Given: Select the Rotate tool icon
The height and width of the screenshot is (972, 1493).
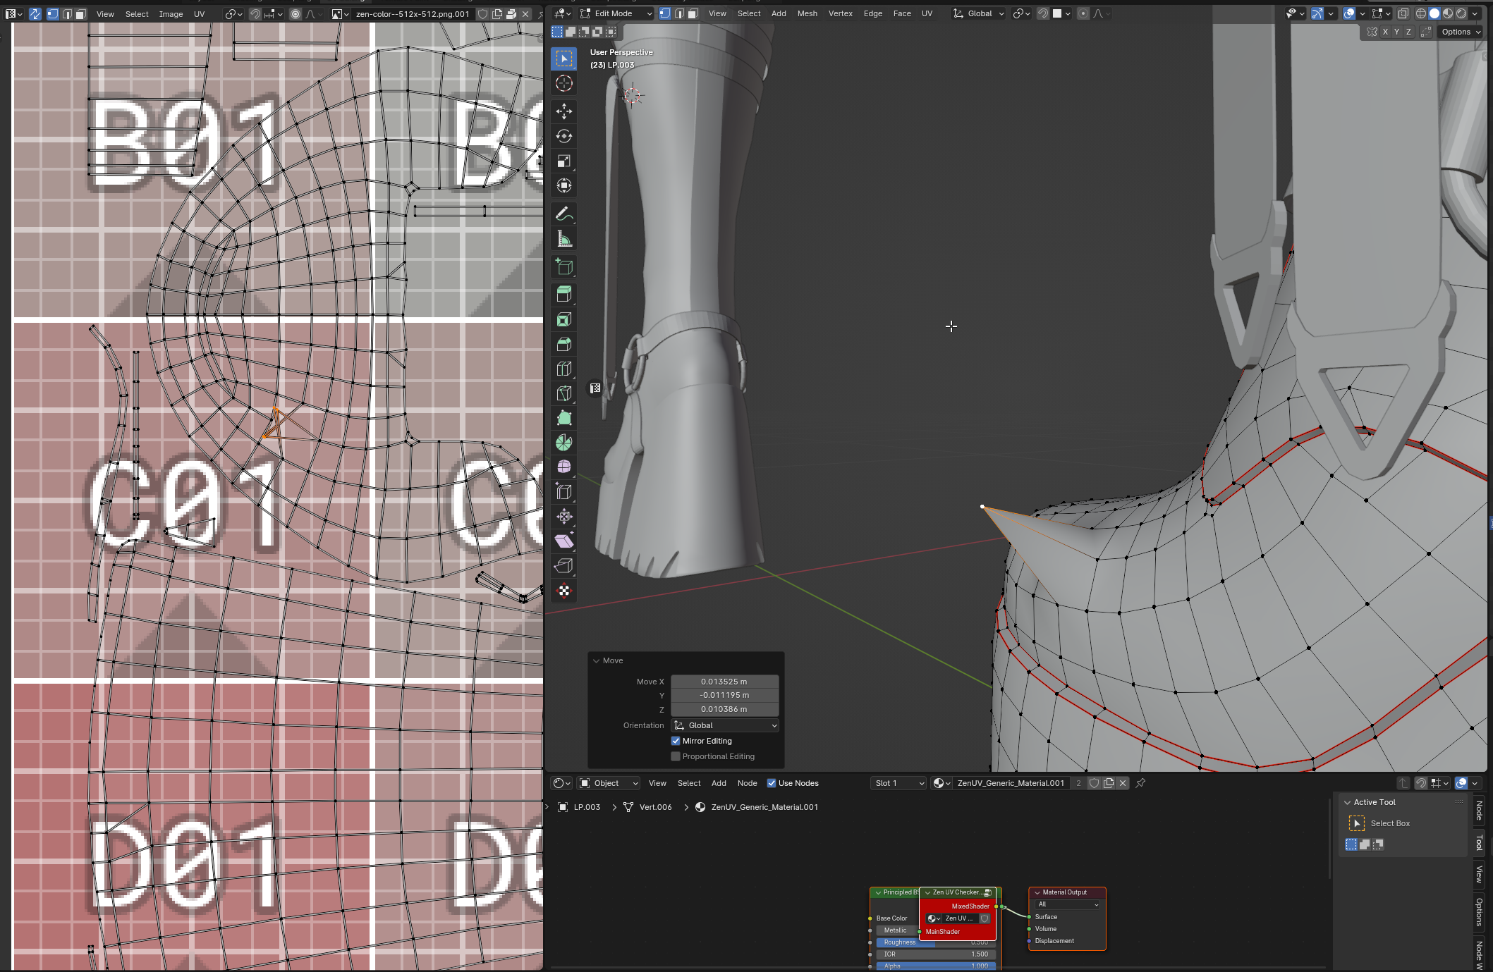Looking at the screenshot, I should tap(563, 136).
